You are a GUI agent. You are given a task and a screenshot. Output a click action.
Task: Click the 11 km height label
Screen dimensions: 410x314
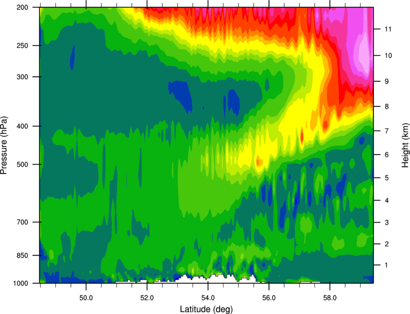click(388, 29)
